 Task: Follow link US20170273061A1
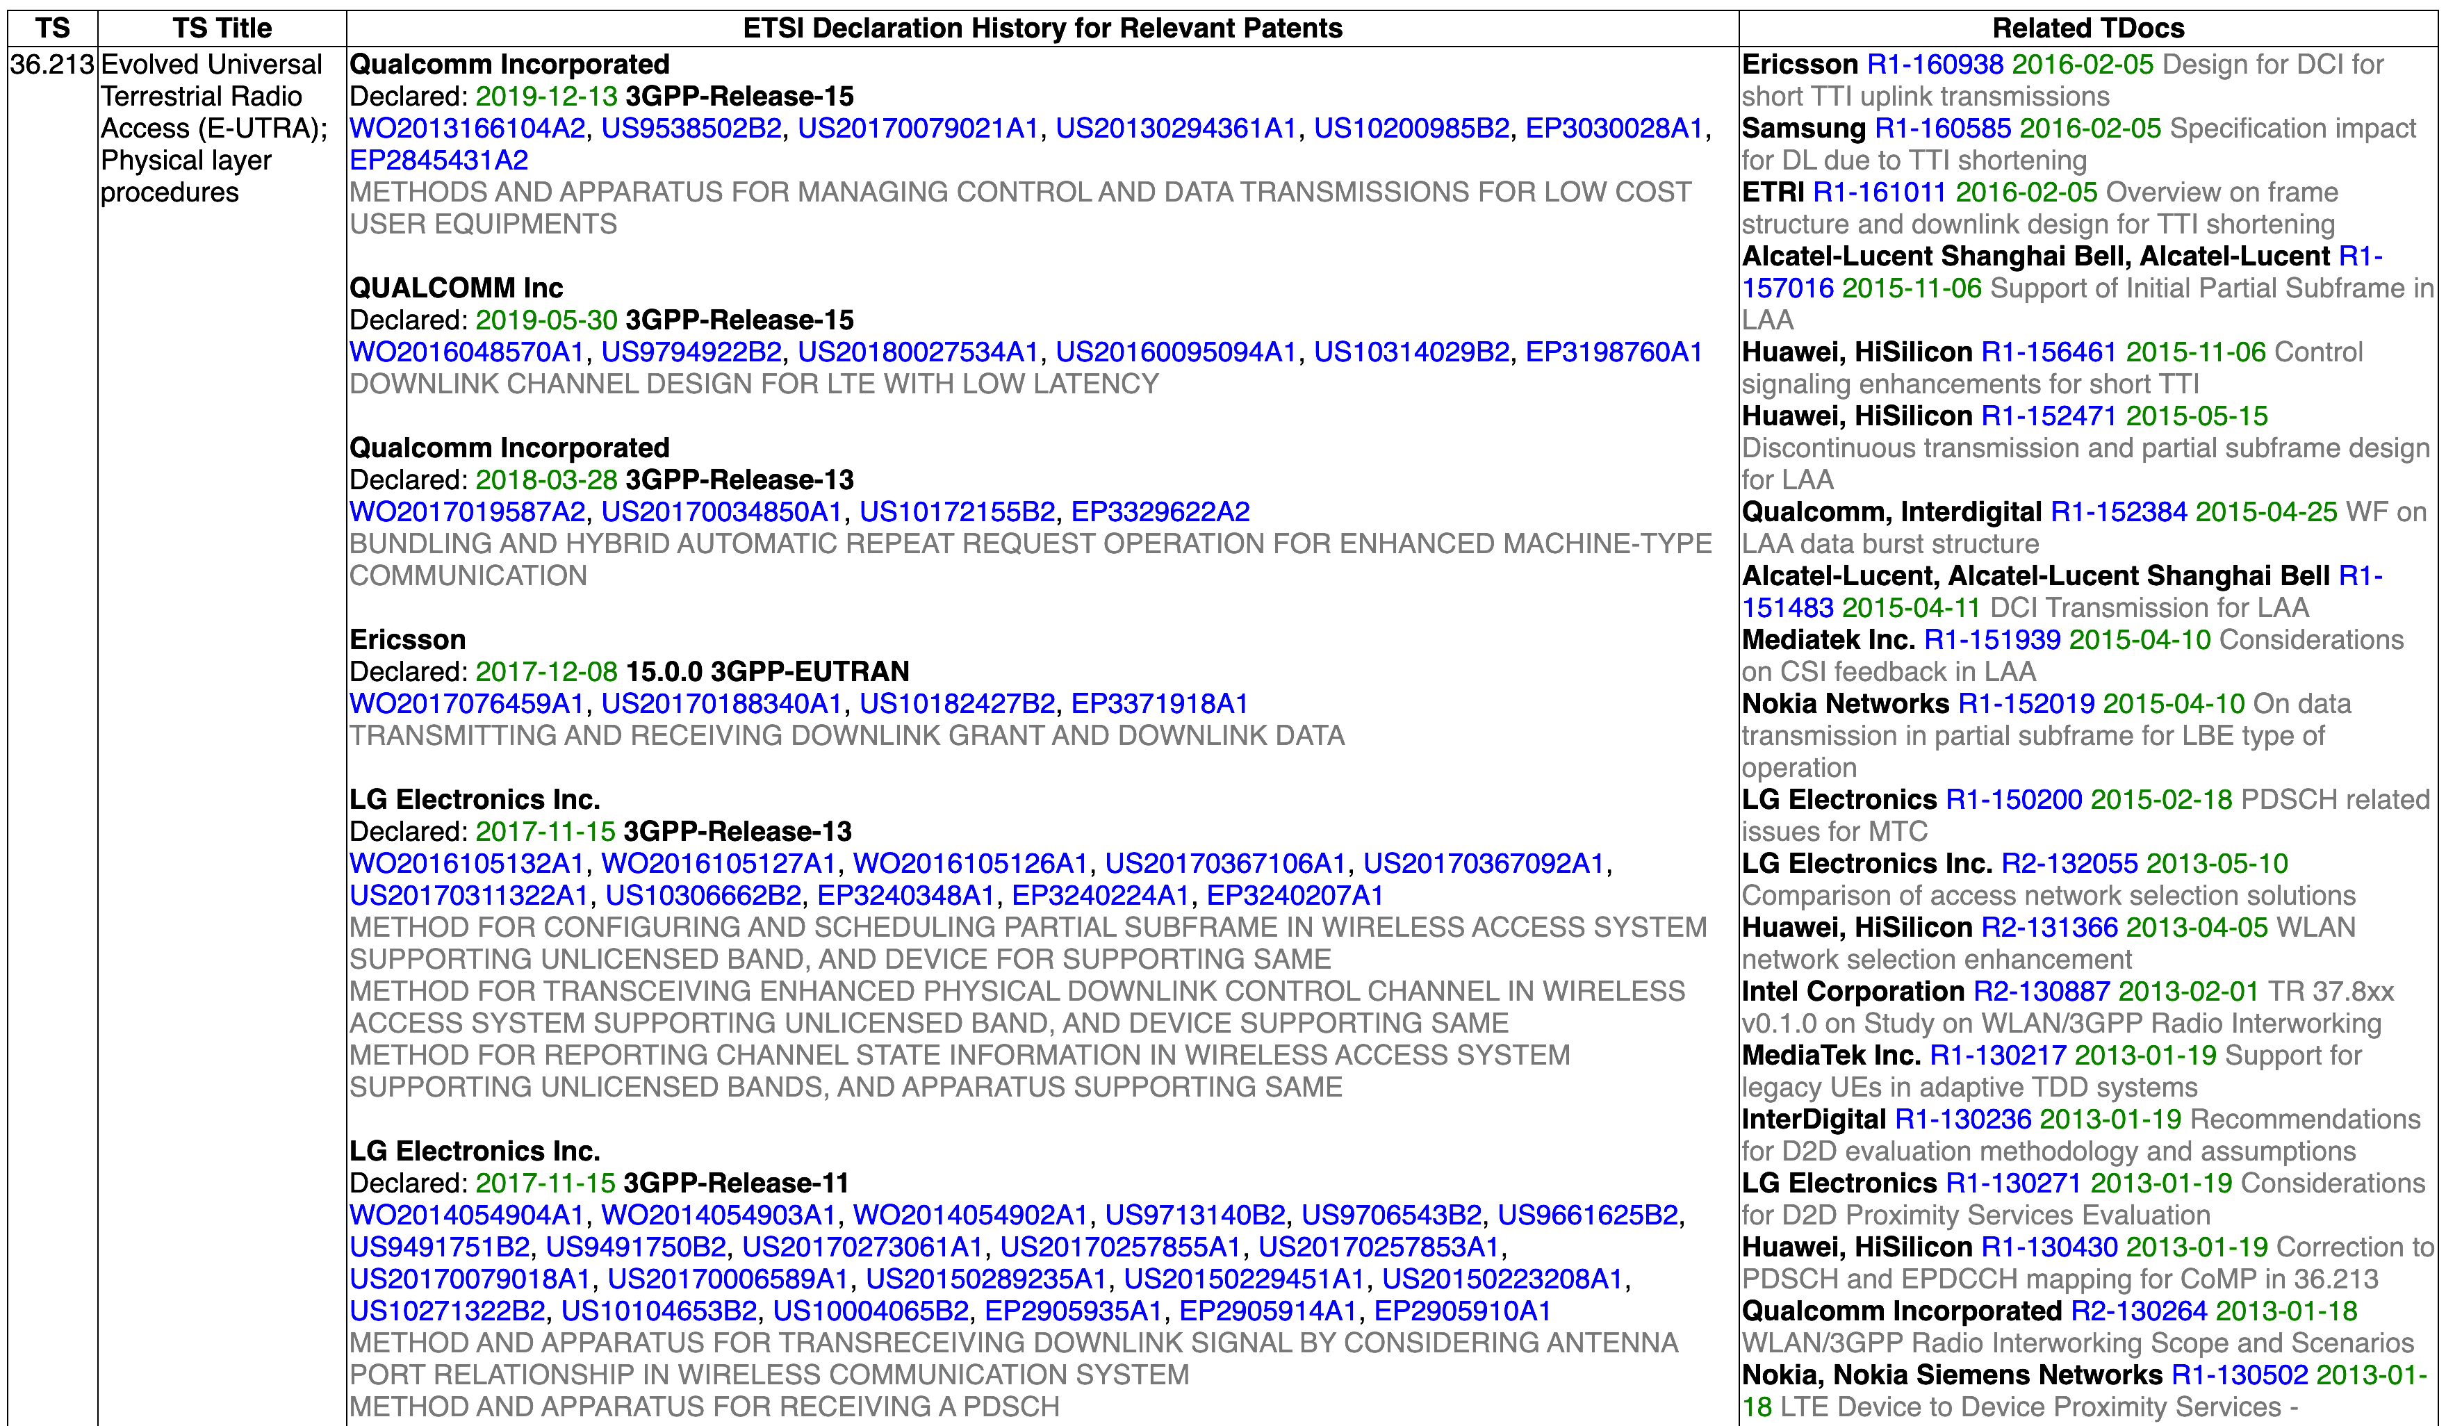click(863, 1247)
